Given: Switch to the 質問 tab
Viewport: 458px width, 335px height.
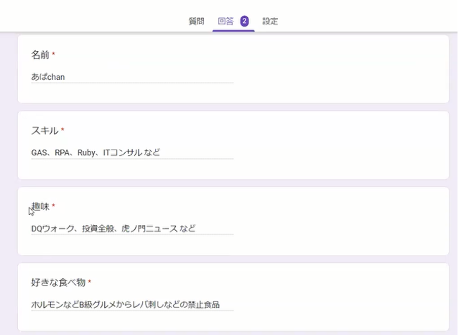Looking at the screenshot, I should pyautogui.click(x=196, y=21).
